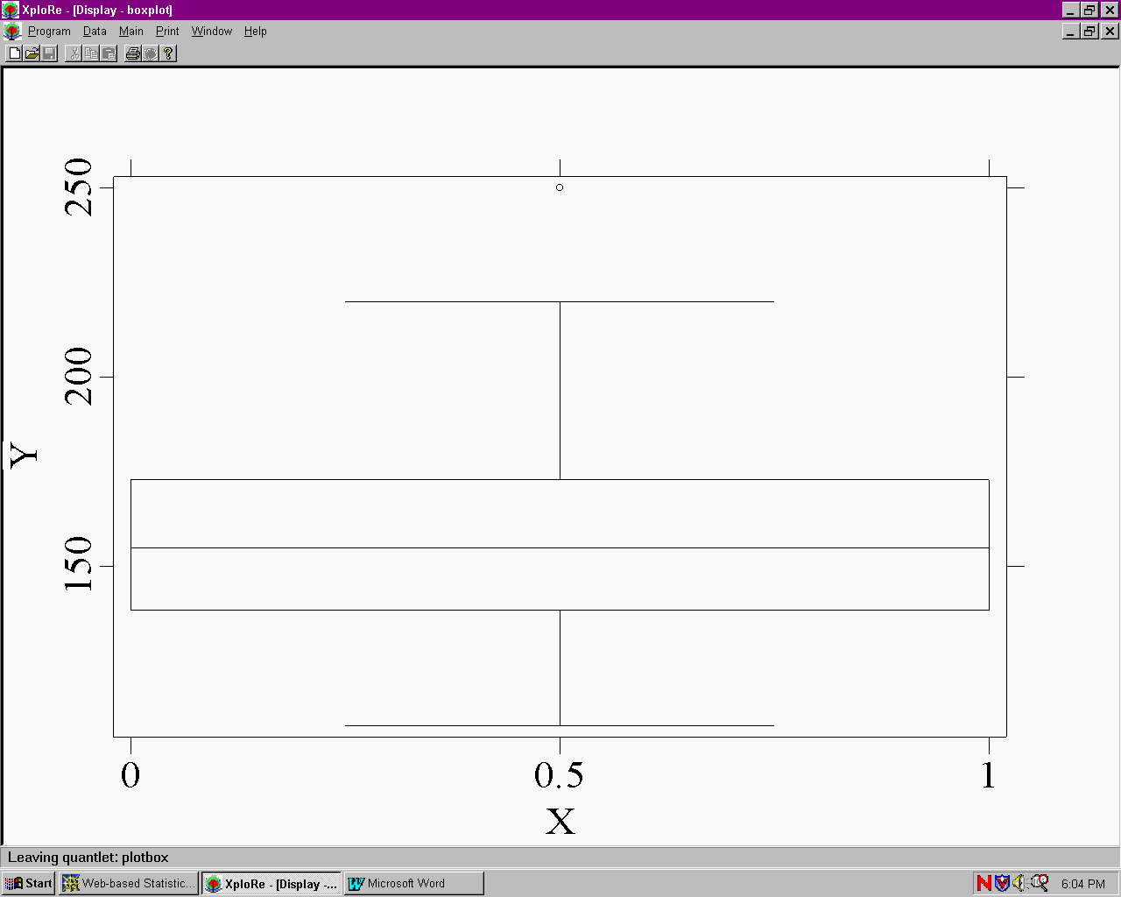
Task: Click the Open folder toolbar icon
Action: (32, 53)
